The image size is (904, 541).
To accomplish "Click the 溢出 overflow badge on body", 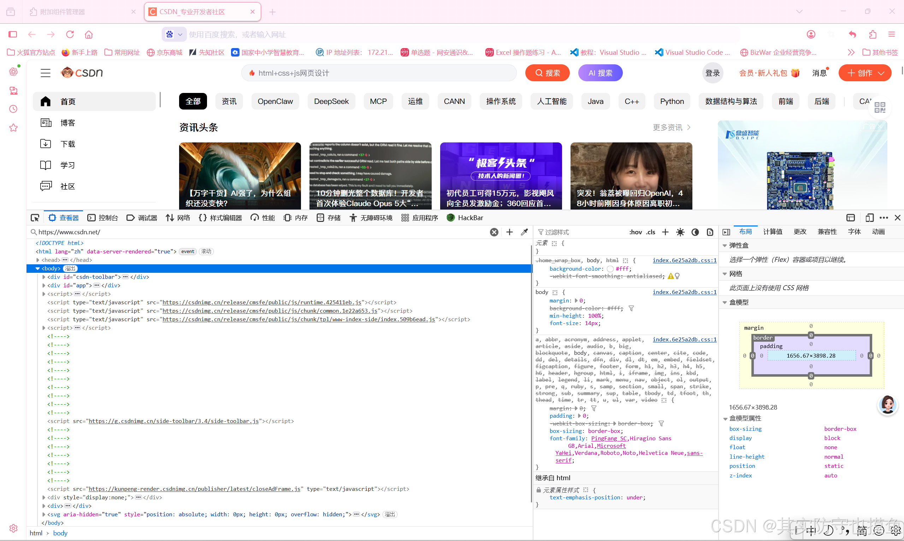I will point(70,269).
